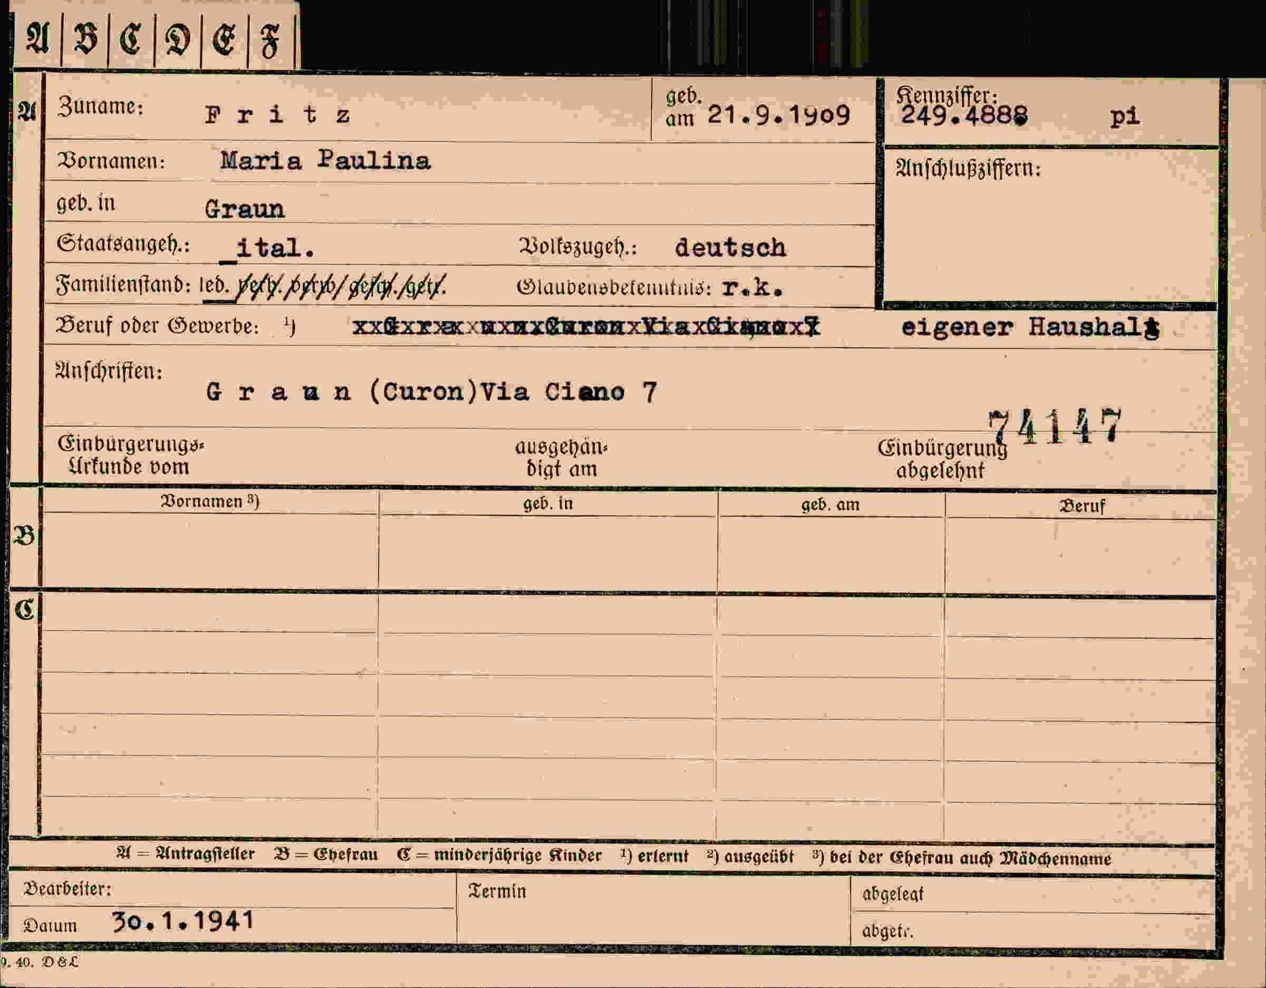Click the 'Zuname:' label
Screen dimensions: 1266x988
pyautogui.click(x=100, y=106)
